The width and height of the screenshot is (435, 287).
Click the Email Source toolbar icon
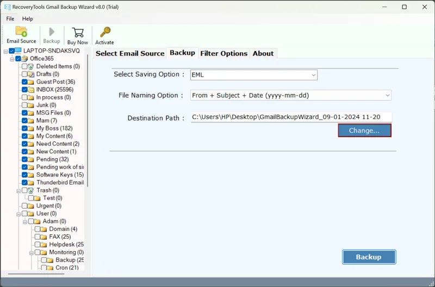point(21,32)
